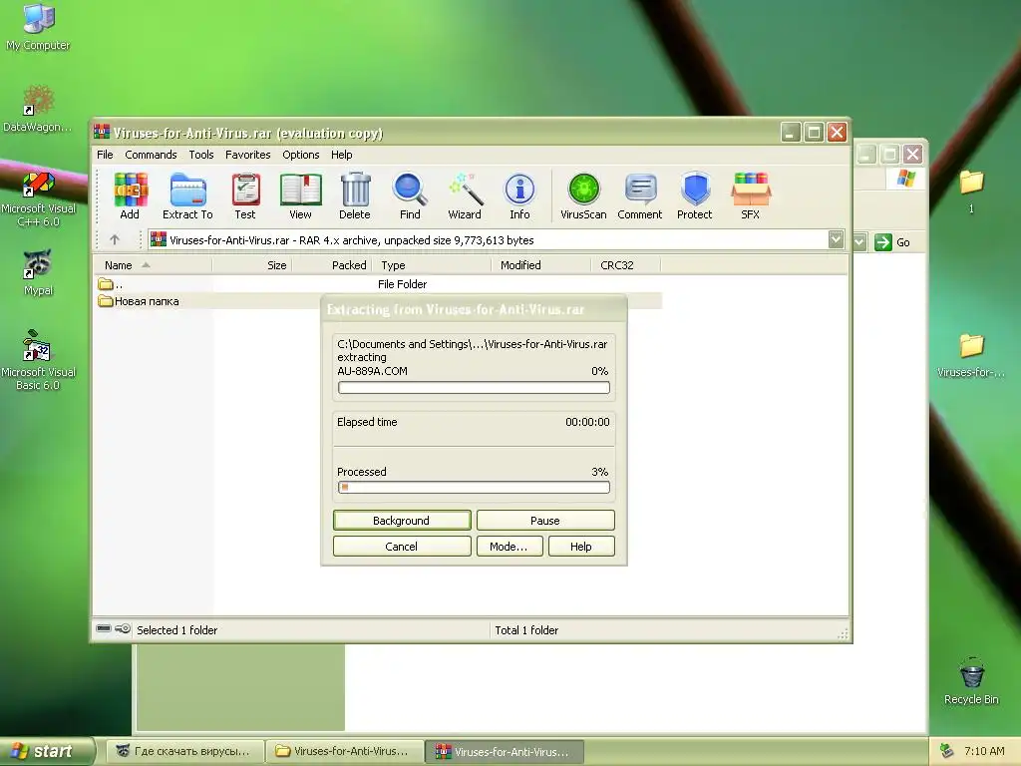The height and width of the screenshot is (766, 1021).
Task: Select the Viruses-for-... desktop folder
Action: click(x=971, y=355)
